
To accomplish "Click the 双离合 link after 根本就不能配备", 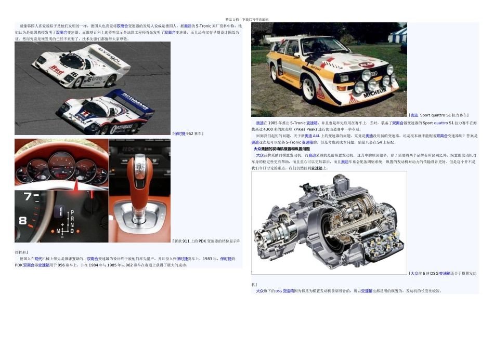I will (442, 136).
